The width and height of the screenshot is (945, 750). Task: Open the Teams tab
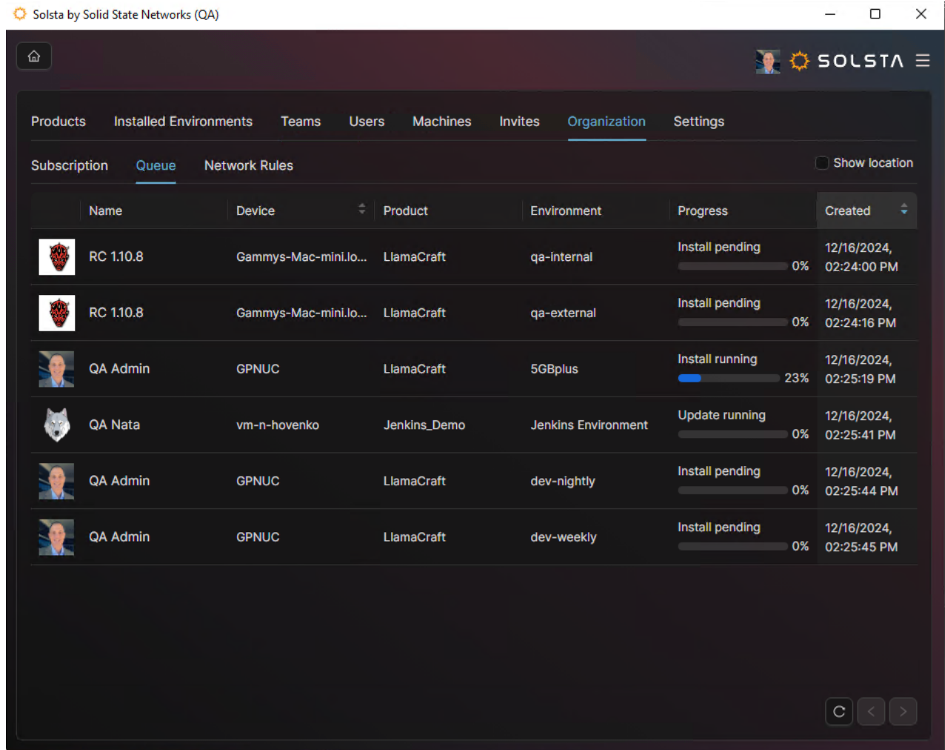click(301, 122)
